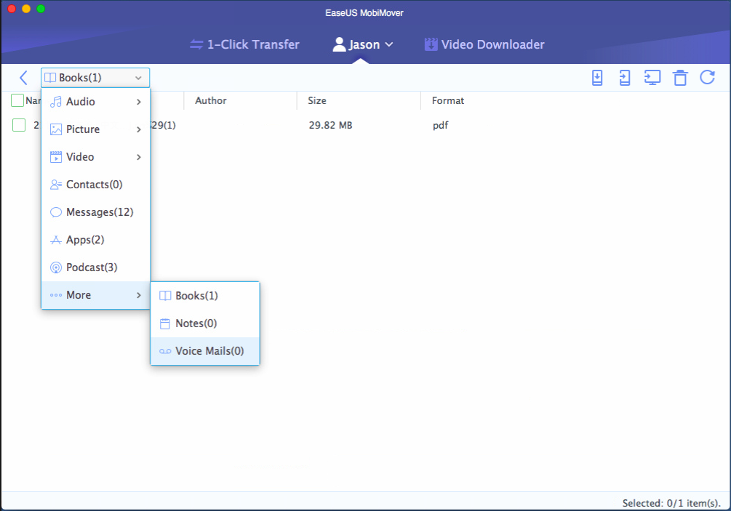Screen dimensions: 731x511
Task: Expand the More submenu arrow
Action: tap(138, 295)
